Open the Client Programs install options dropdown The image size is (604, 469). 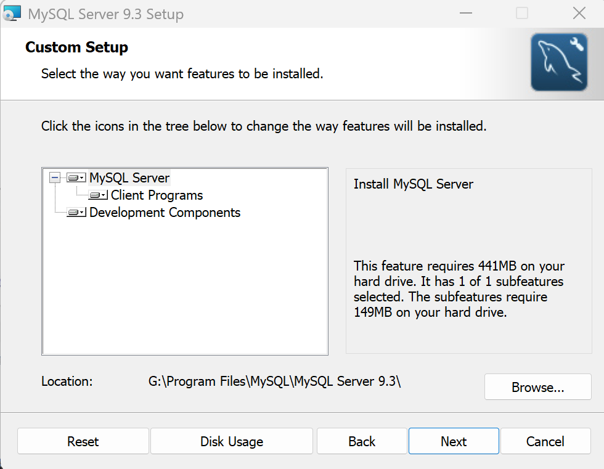pyautogui.click(x=104, y=195)
